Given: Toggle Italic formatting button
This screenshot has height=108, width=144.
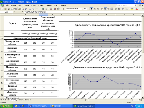Looking at the screenshot, I should pos(95,9).
